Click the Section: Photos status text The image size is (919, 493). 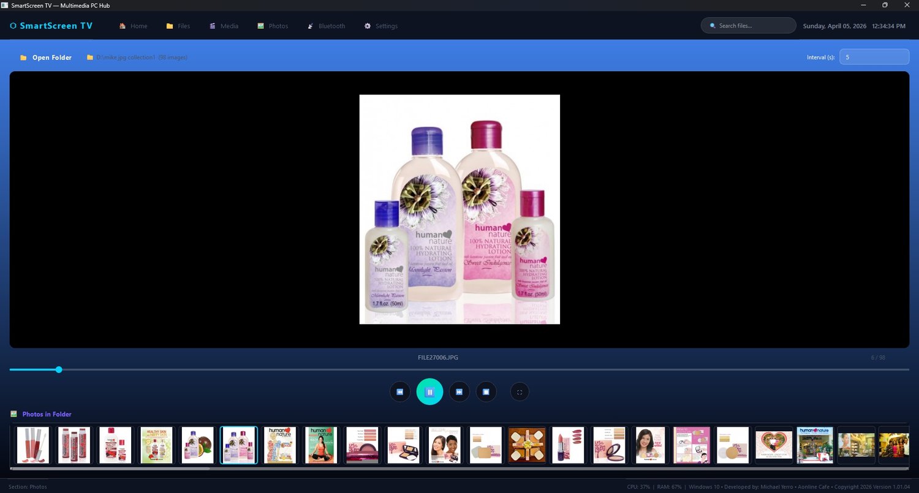click(x=28, y=486)
